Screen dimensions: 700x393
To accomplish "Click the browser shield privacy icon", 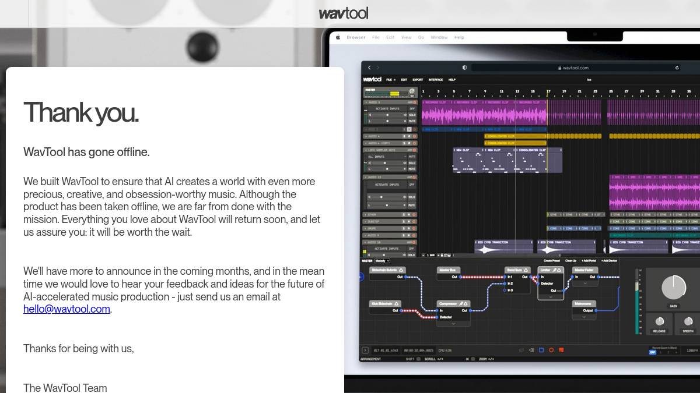I will pos(464,68).
